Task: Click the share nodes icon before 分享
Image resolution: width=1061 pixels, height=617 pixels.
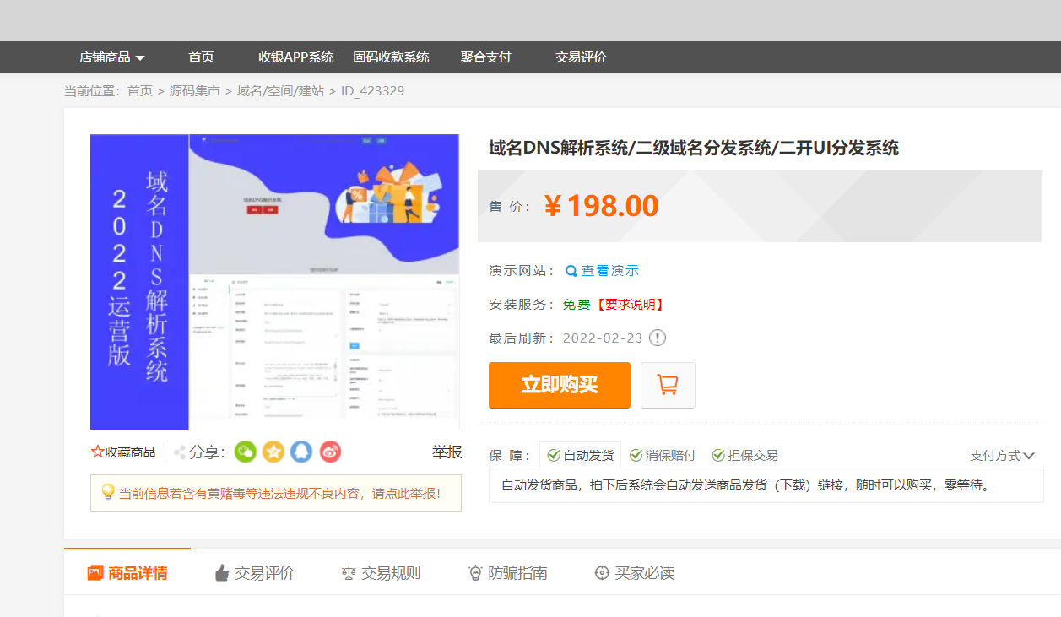Action: [x=178, y=452]
